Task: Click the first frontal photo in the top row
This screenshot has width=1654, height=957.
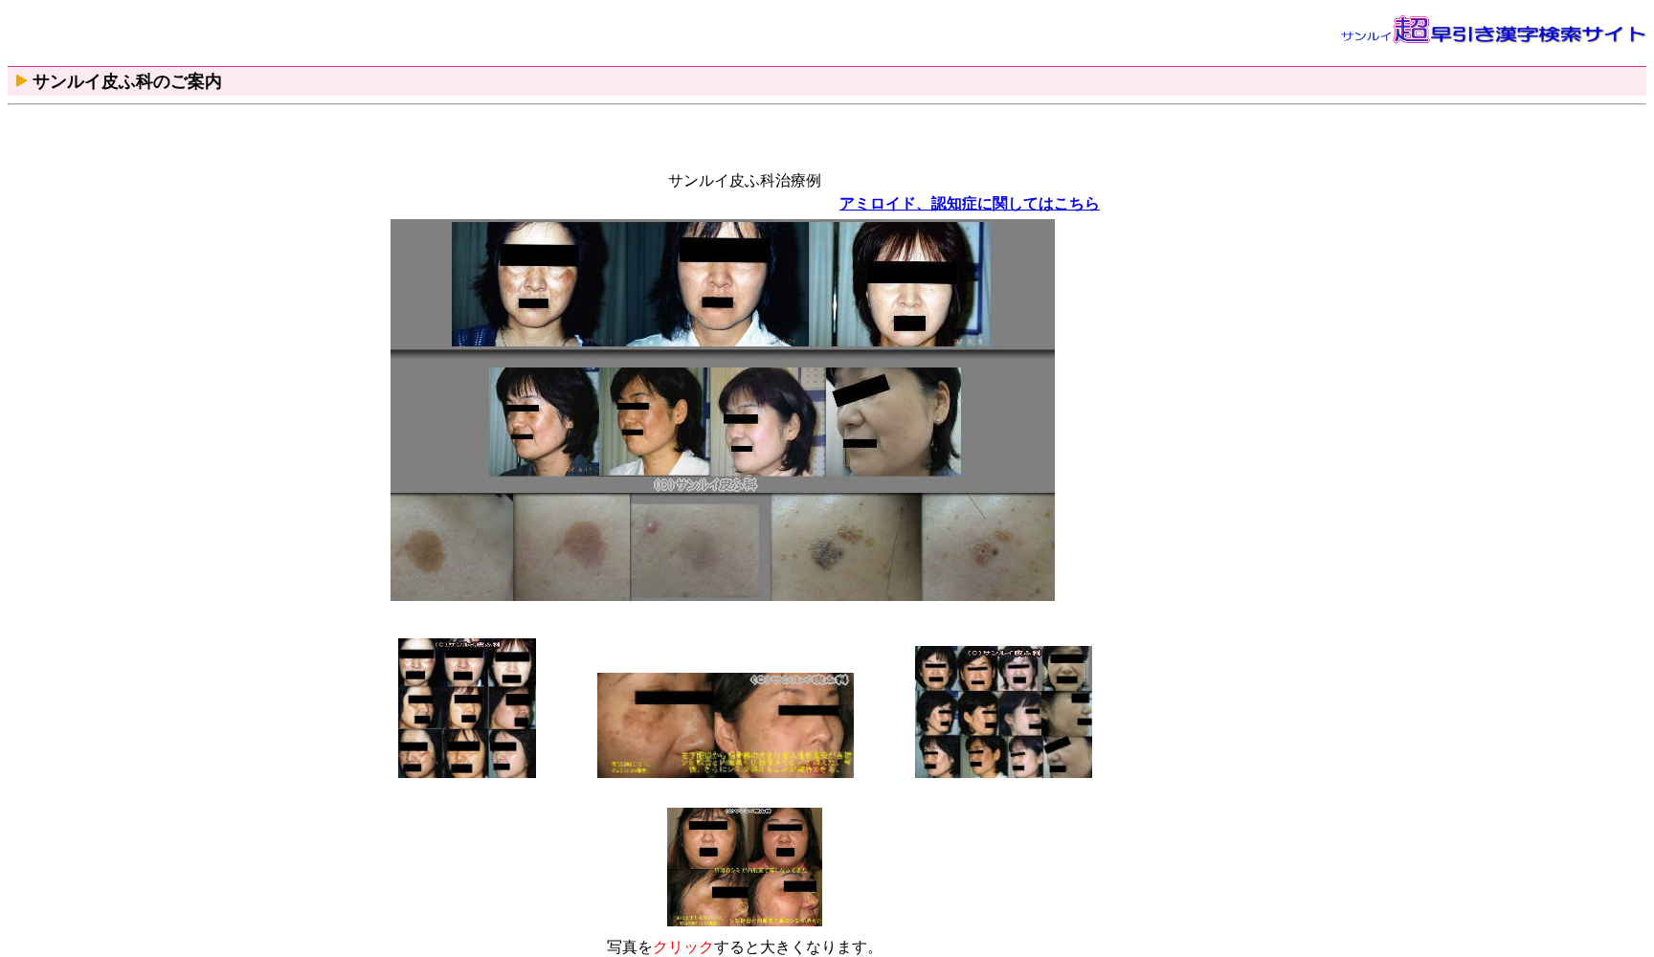Action: point(536,284)
